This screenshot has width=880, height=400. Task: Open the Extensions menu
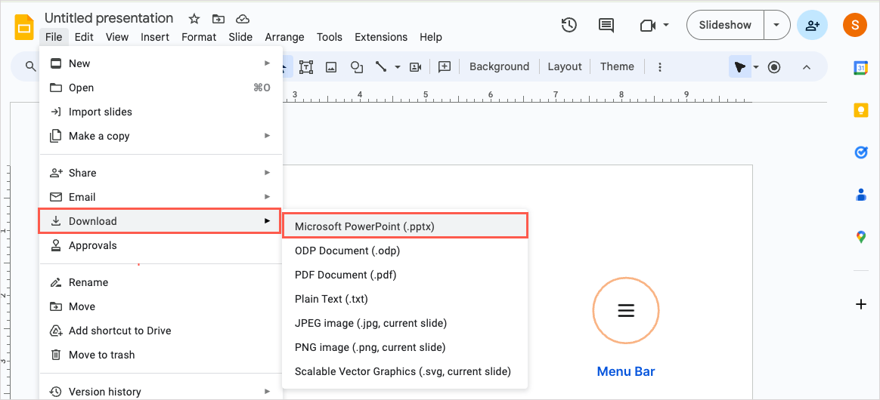[381, 37]
